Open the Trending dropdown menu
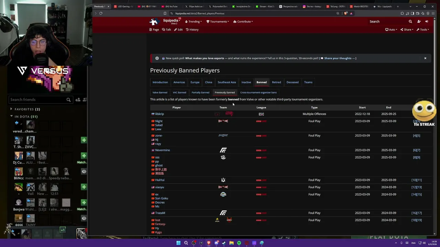The image size is (440, 247). point(194,22)
